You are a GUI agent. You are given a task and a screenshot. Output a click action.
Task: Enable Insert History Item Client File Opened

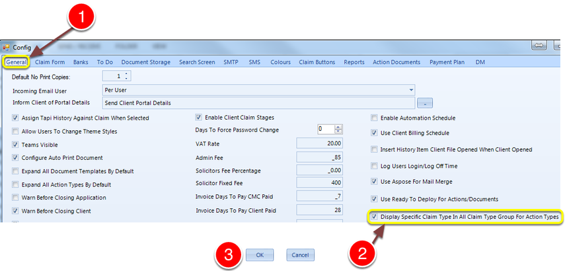[x=374, y=149]
